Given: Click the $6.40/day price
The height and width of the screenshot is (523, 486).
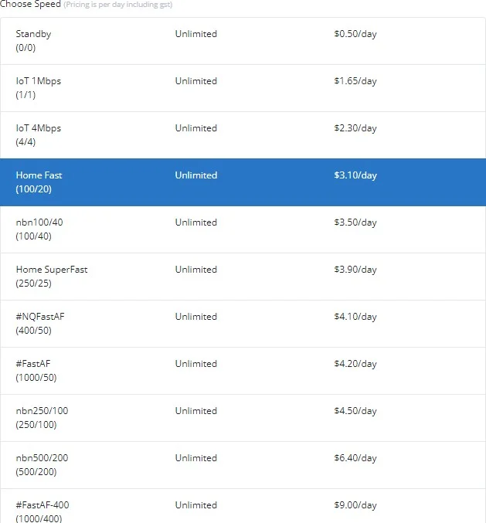Looking at the screenshot, I should 355,458.
